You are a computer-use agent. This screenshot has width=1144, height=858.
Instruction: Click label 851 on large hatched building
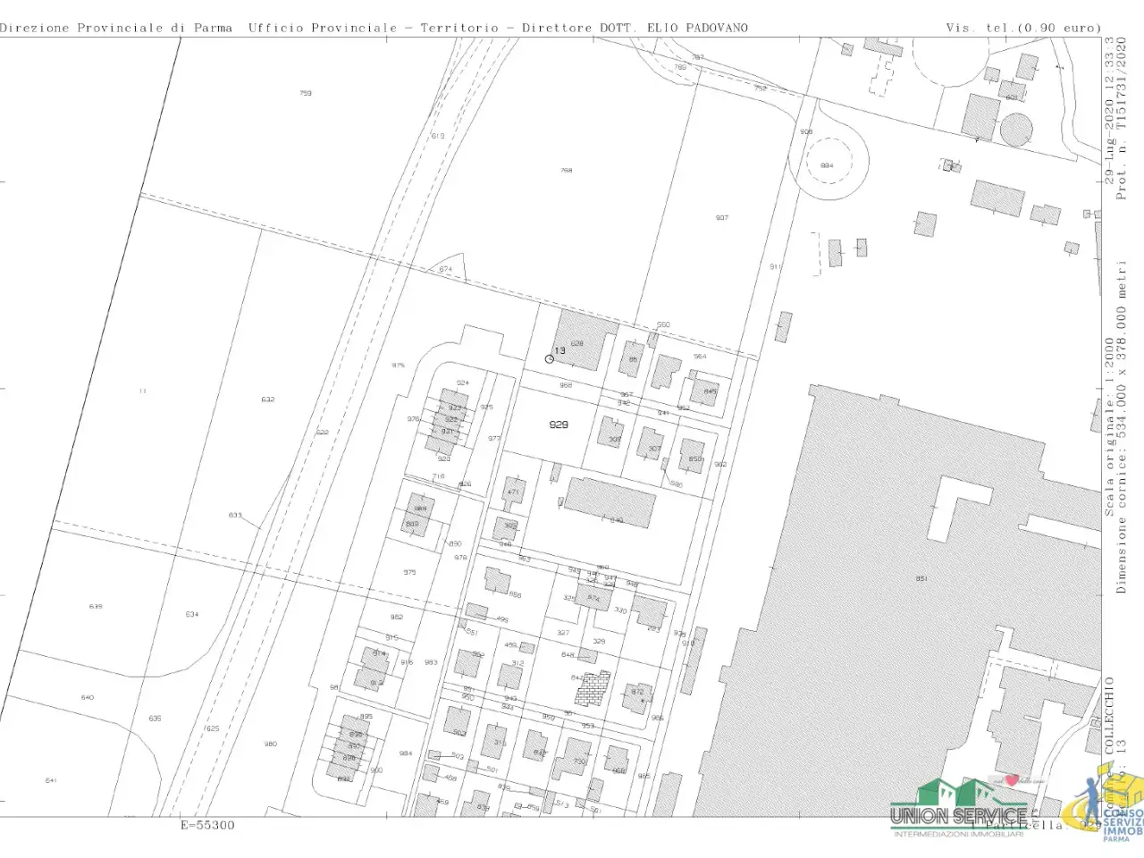click(921, 578)
